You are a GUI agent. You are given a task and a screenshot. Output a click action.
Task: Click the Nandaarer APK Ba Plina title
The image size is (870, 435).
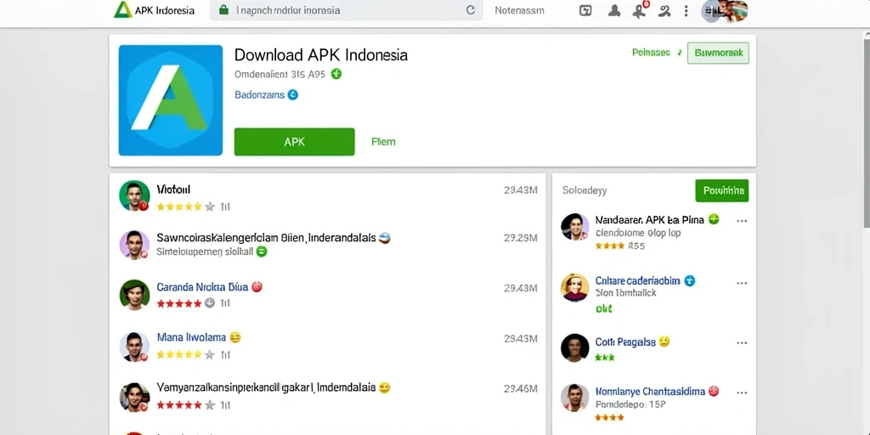click(650, 220)
